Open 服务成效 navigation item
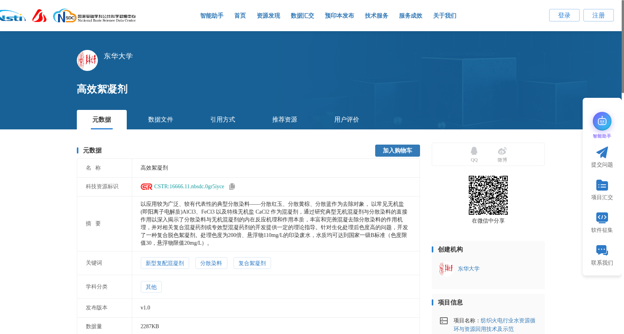Viewport: 624px width, 334px height. point(411,16)
